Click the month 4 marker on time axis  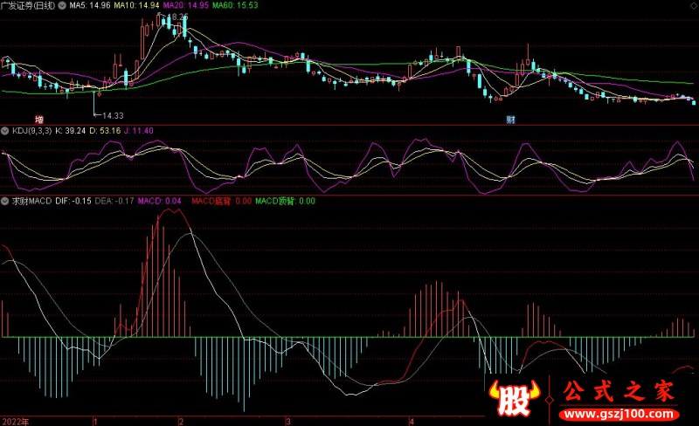coord(422,421)
